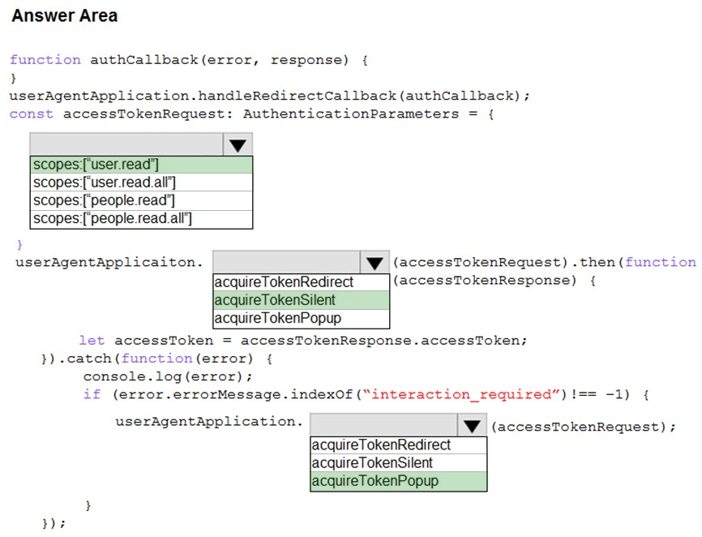
Task: Pick scopes:["people.read"] option
Action: tap(141, 200)
